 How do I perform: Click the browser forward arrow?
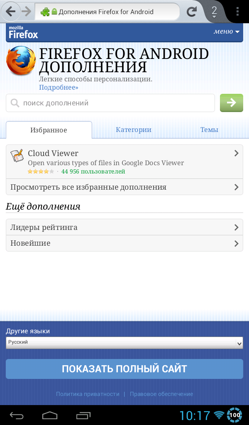coord(26,12)
